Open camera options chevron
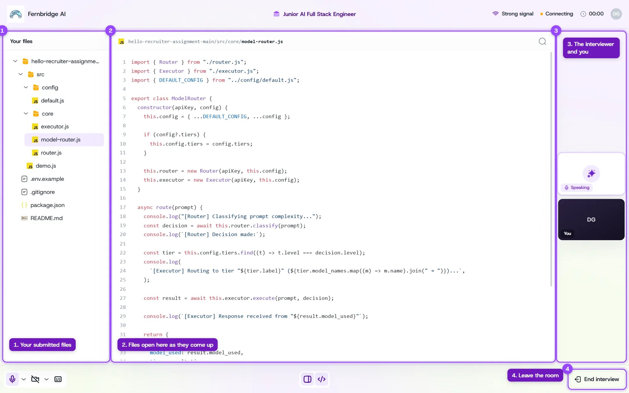 click(47, 379)
